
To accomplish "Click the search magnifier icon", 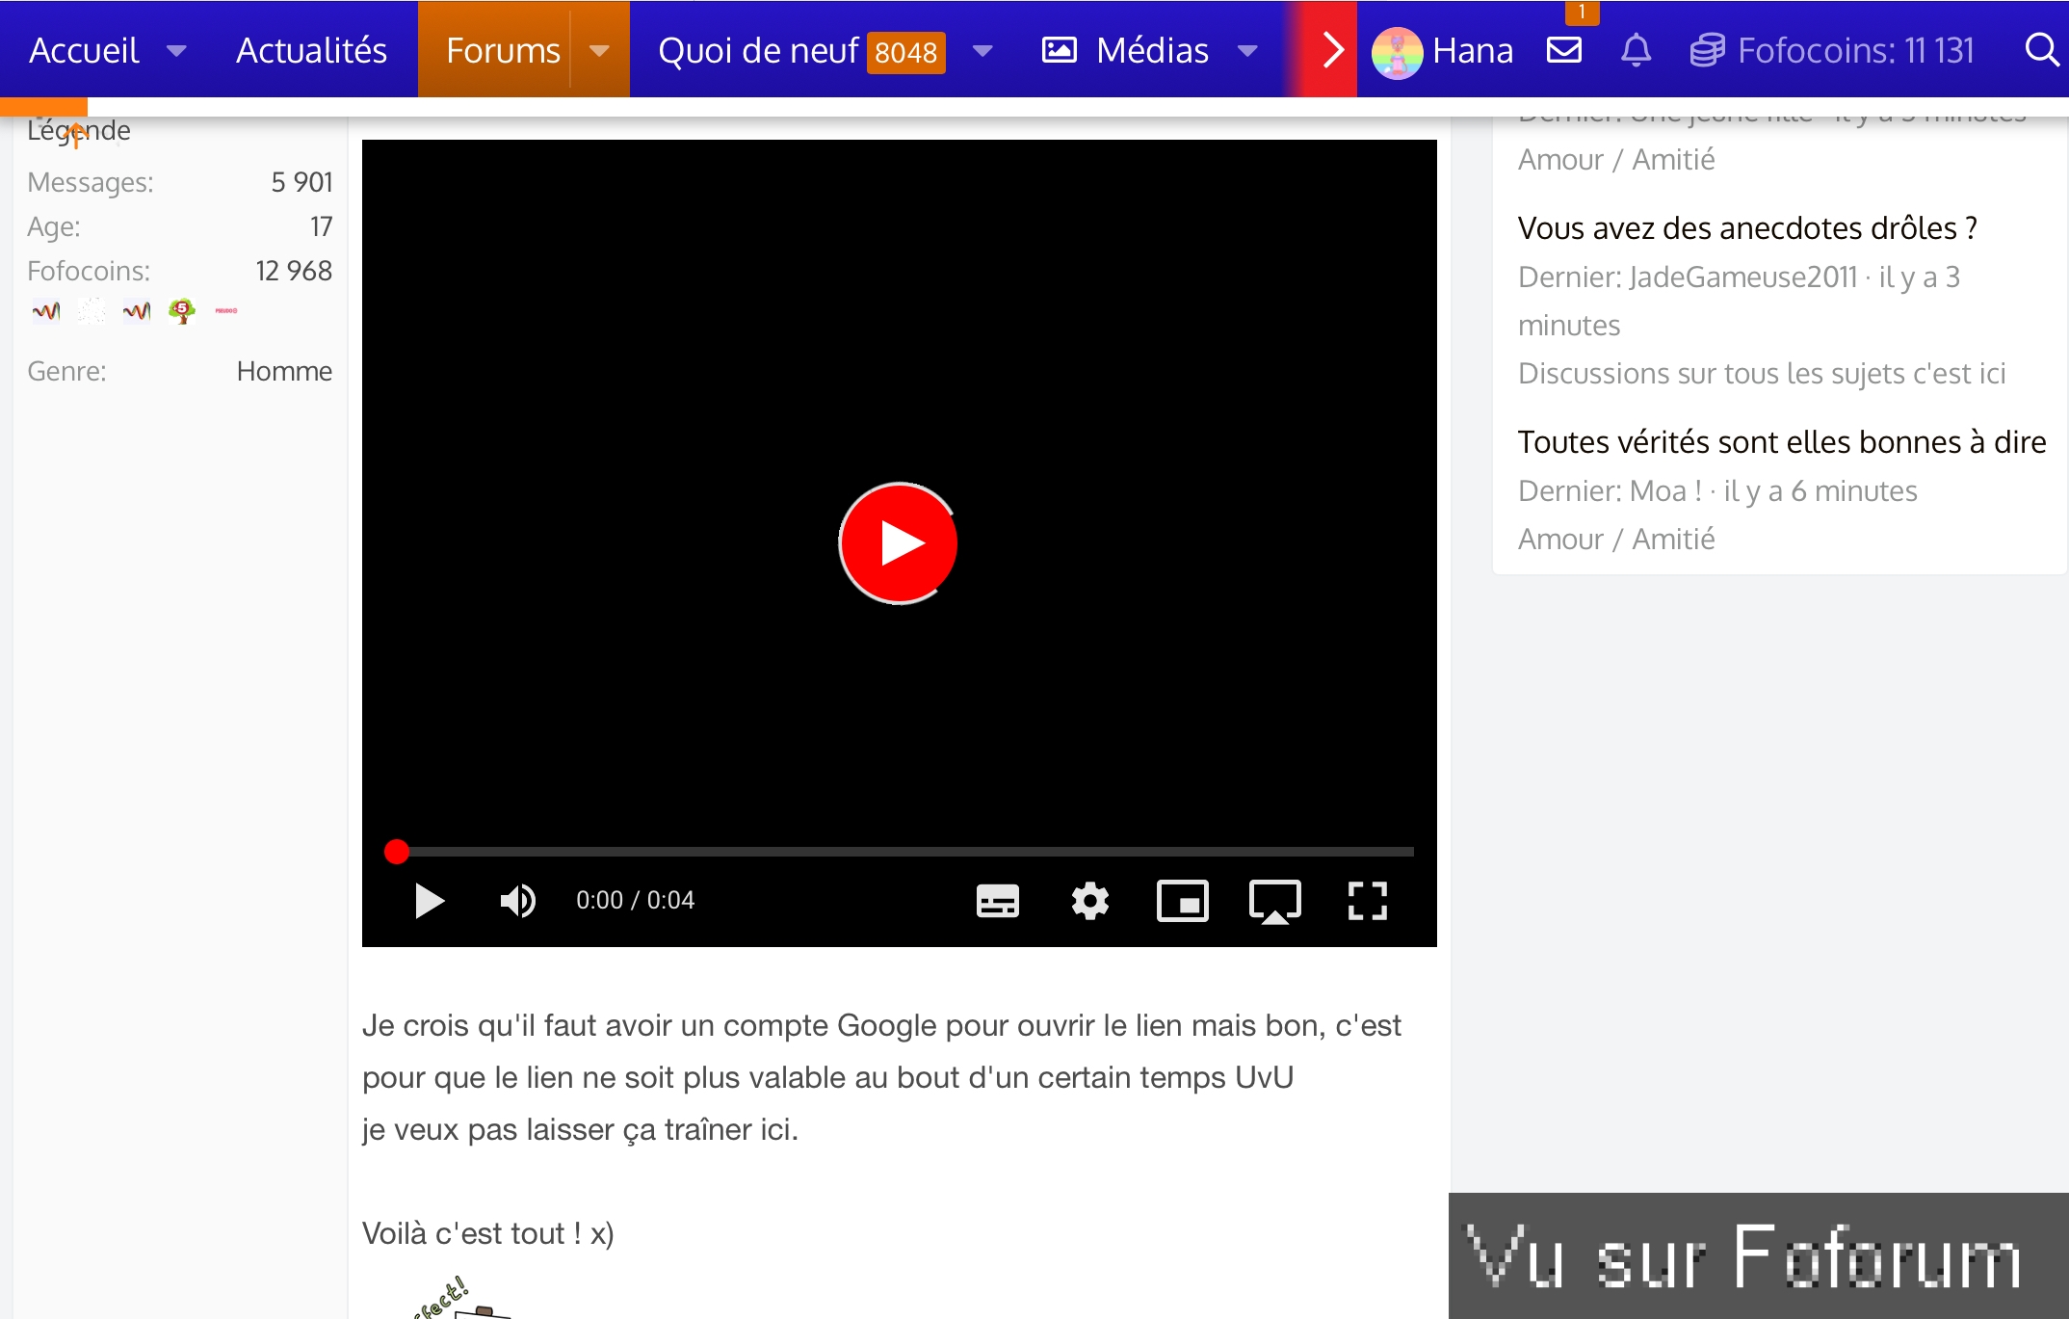I will click(2040, 50).
